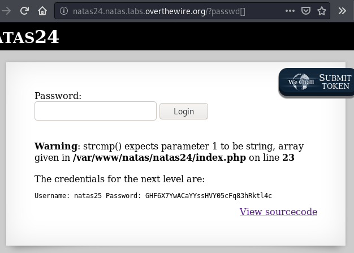Image resolution: width=354 pixels, height=253 pixels.
Task: Save this page to Pocket
Action: tap(306, 11)
